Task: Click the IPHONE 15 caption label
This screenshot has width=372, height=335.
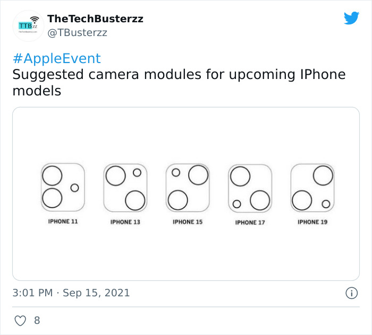Action: tap(188, 222)
